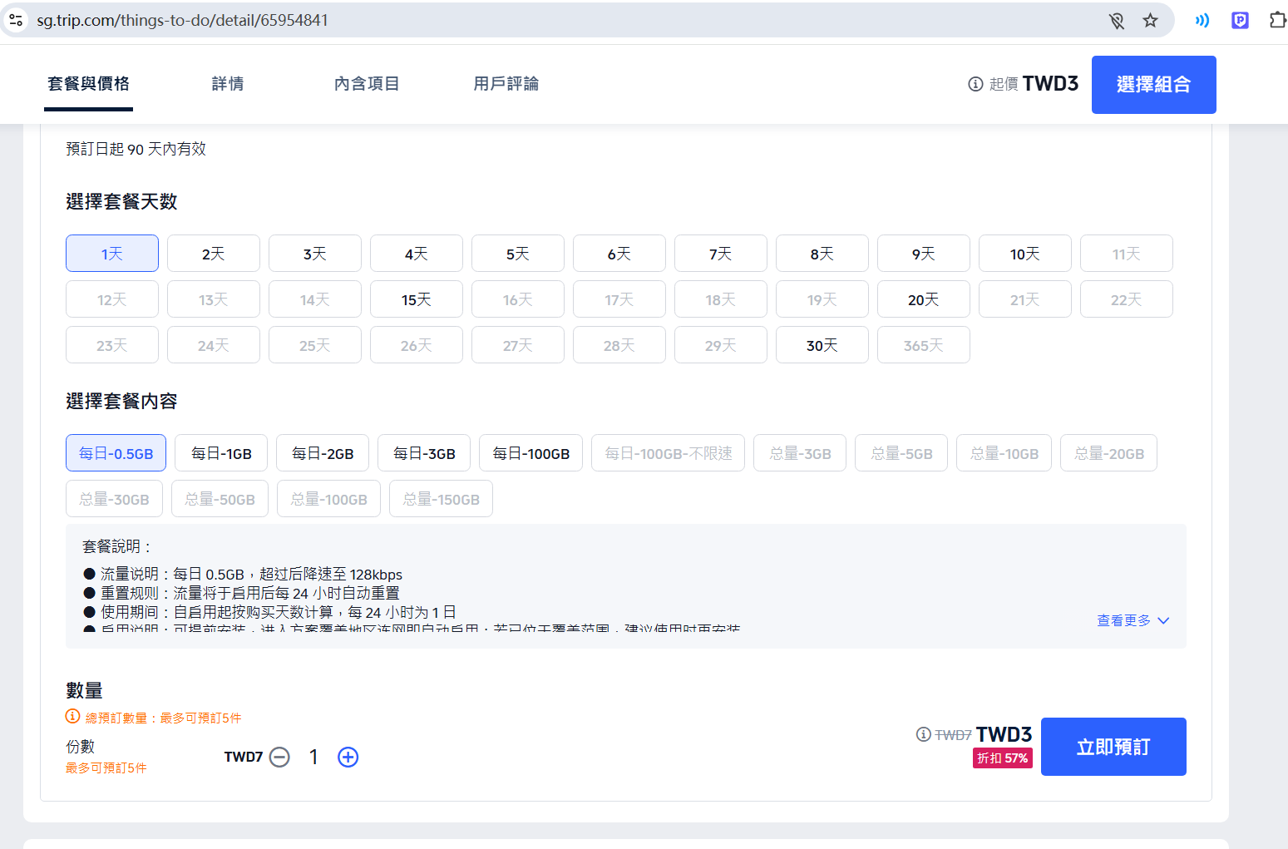Viewport: 1288px width, 849px height.
Task: Select the 1天 duration option
Action: [112, 253]
